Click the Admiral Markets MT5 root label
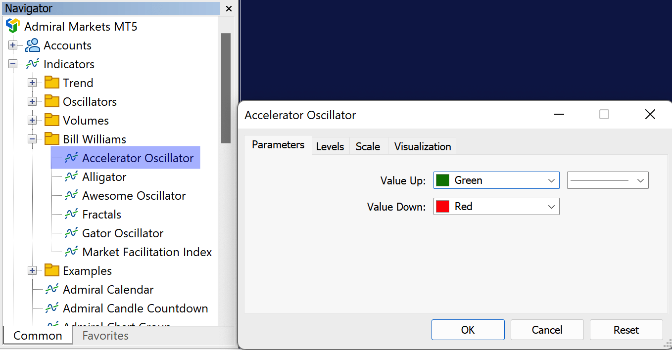Image resolution: width=672 pixels, height=350 pixels. 81,26
